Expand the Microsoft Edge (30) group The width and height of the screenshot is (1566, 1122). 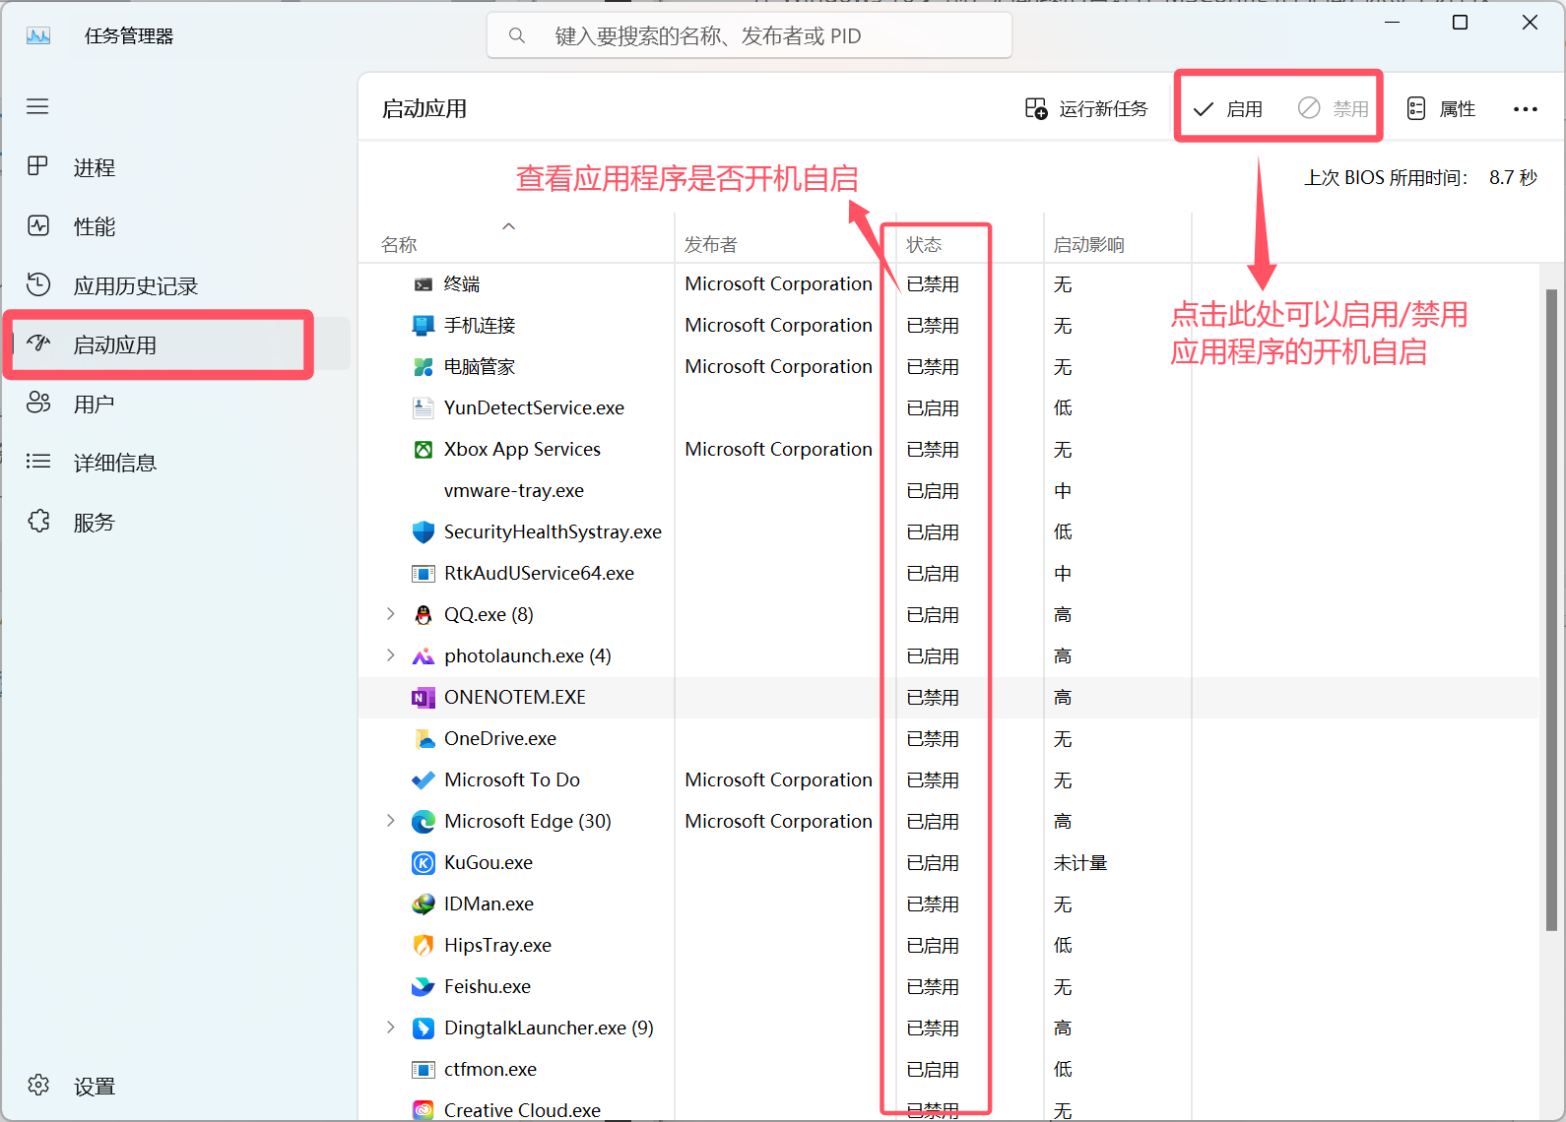(x=391, y=821)
